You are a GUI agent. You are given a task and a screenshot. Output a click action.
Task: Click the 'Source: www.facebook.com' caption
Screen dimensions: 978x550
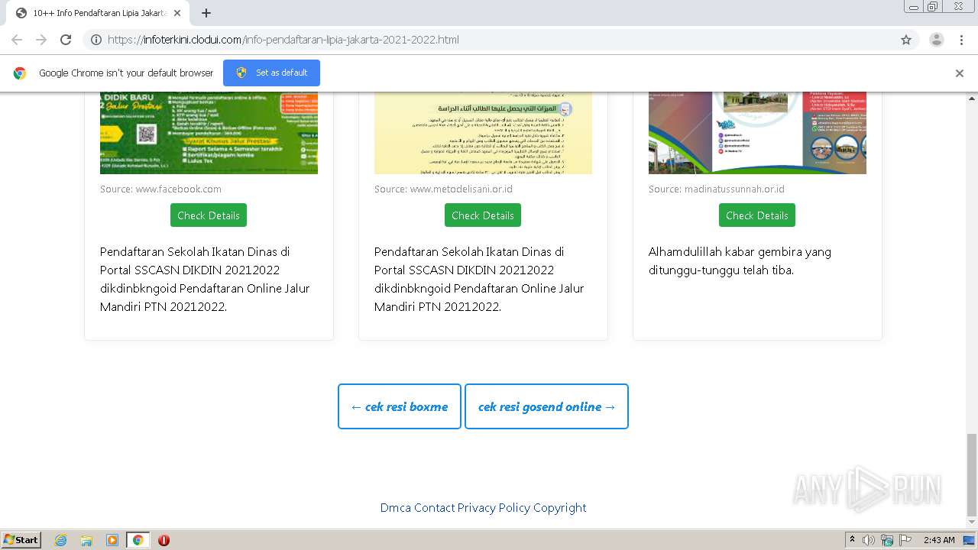tap(160, 189)
